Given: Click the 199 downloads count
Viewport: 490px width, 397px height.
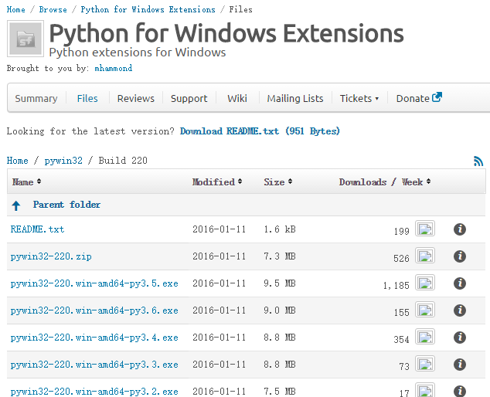Looking at the screenshot, I should 402,232.
